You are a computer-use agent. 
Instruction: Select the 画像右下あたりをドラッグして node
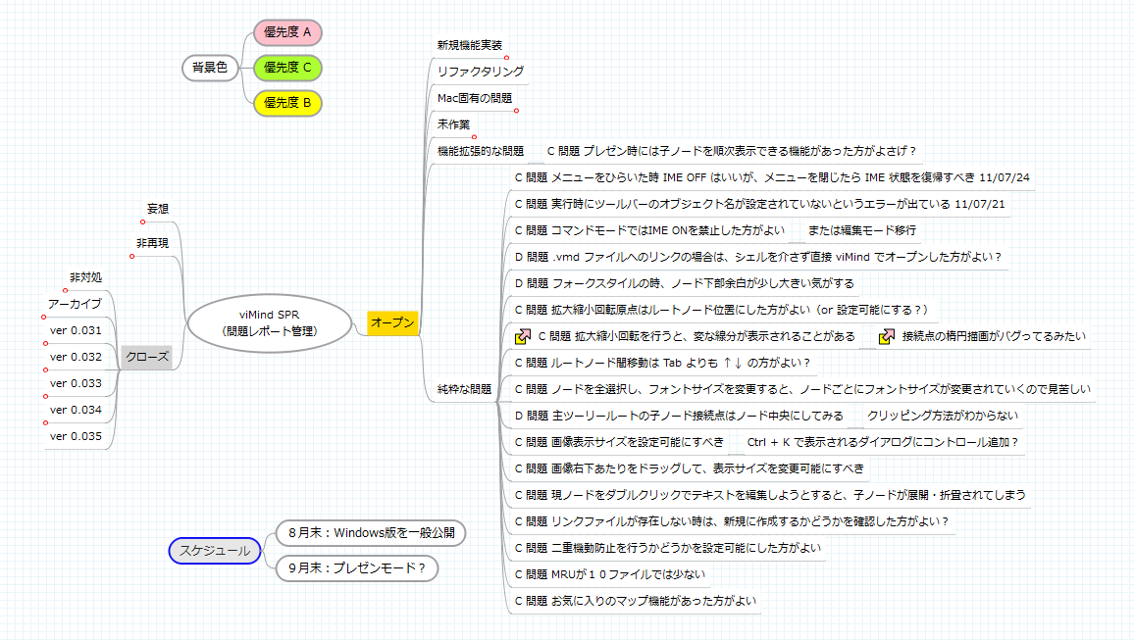pyautogui.click(x=690, y=468)
